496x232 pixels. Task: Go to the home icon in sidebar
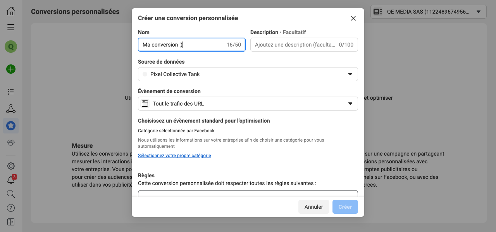[11, 11]
